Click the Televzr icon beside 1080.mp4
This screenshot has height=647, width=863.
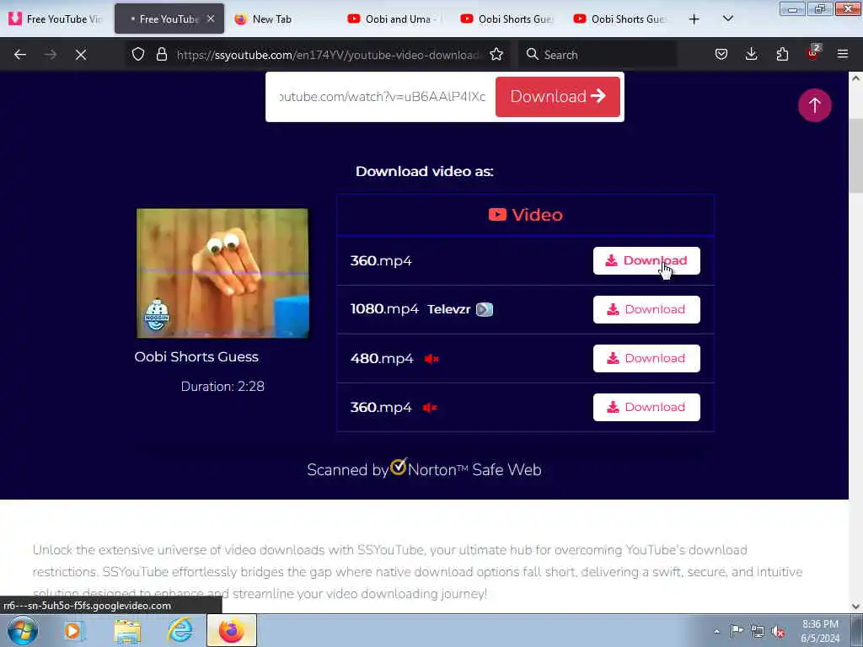[485, 309]
